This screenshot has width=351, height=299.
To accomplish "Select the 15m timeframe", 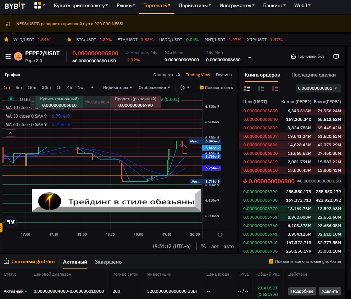I will coord(32,88).
